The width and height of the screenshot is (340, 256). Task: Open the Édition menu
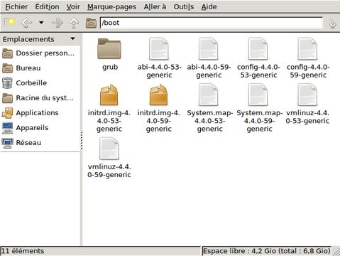click(47, 6)
